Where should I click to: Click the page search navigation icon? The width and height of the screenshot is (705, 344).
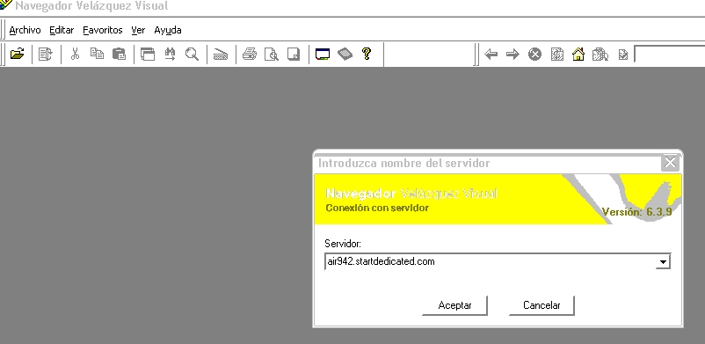[600, 55]
